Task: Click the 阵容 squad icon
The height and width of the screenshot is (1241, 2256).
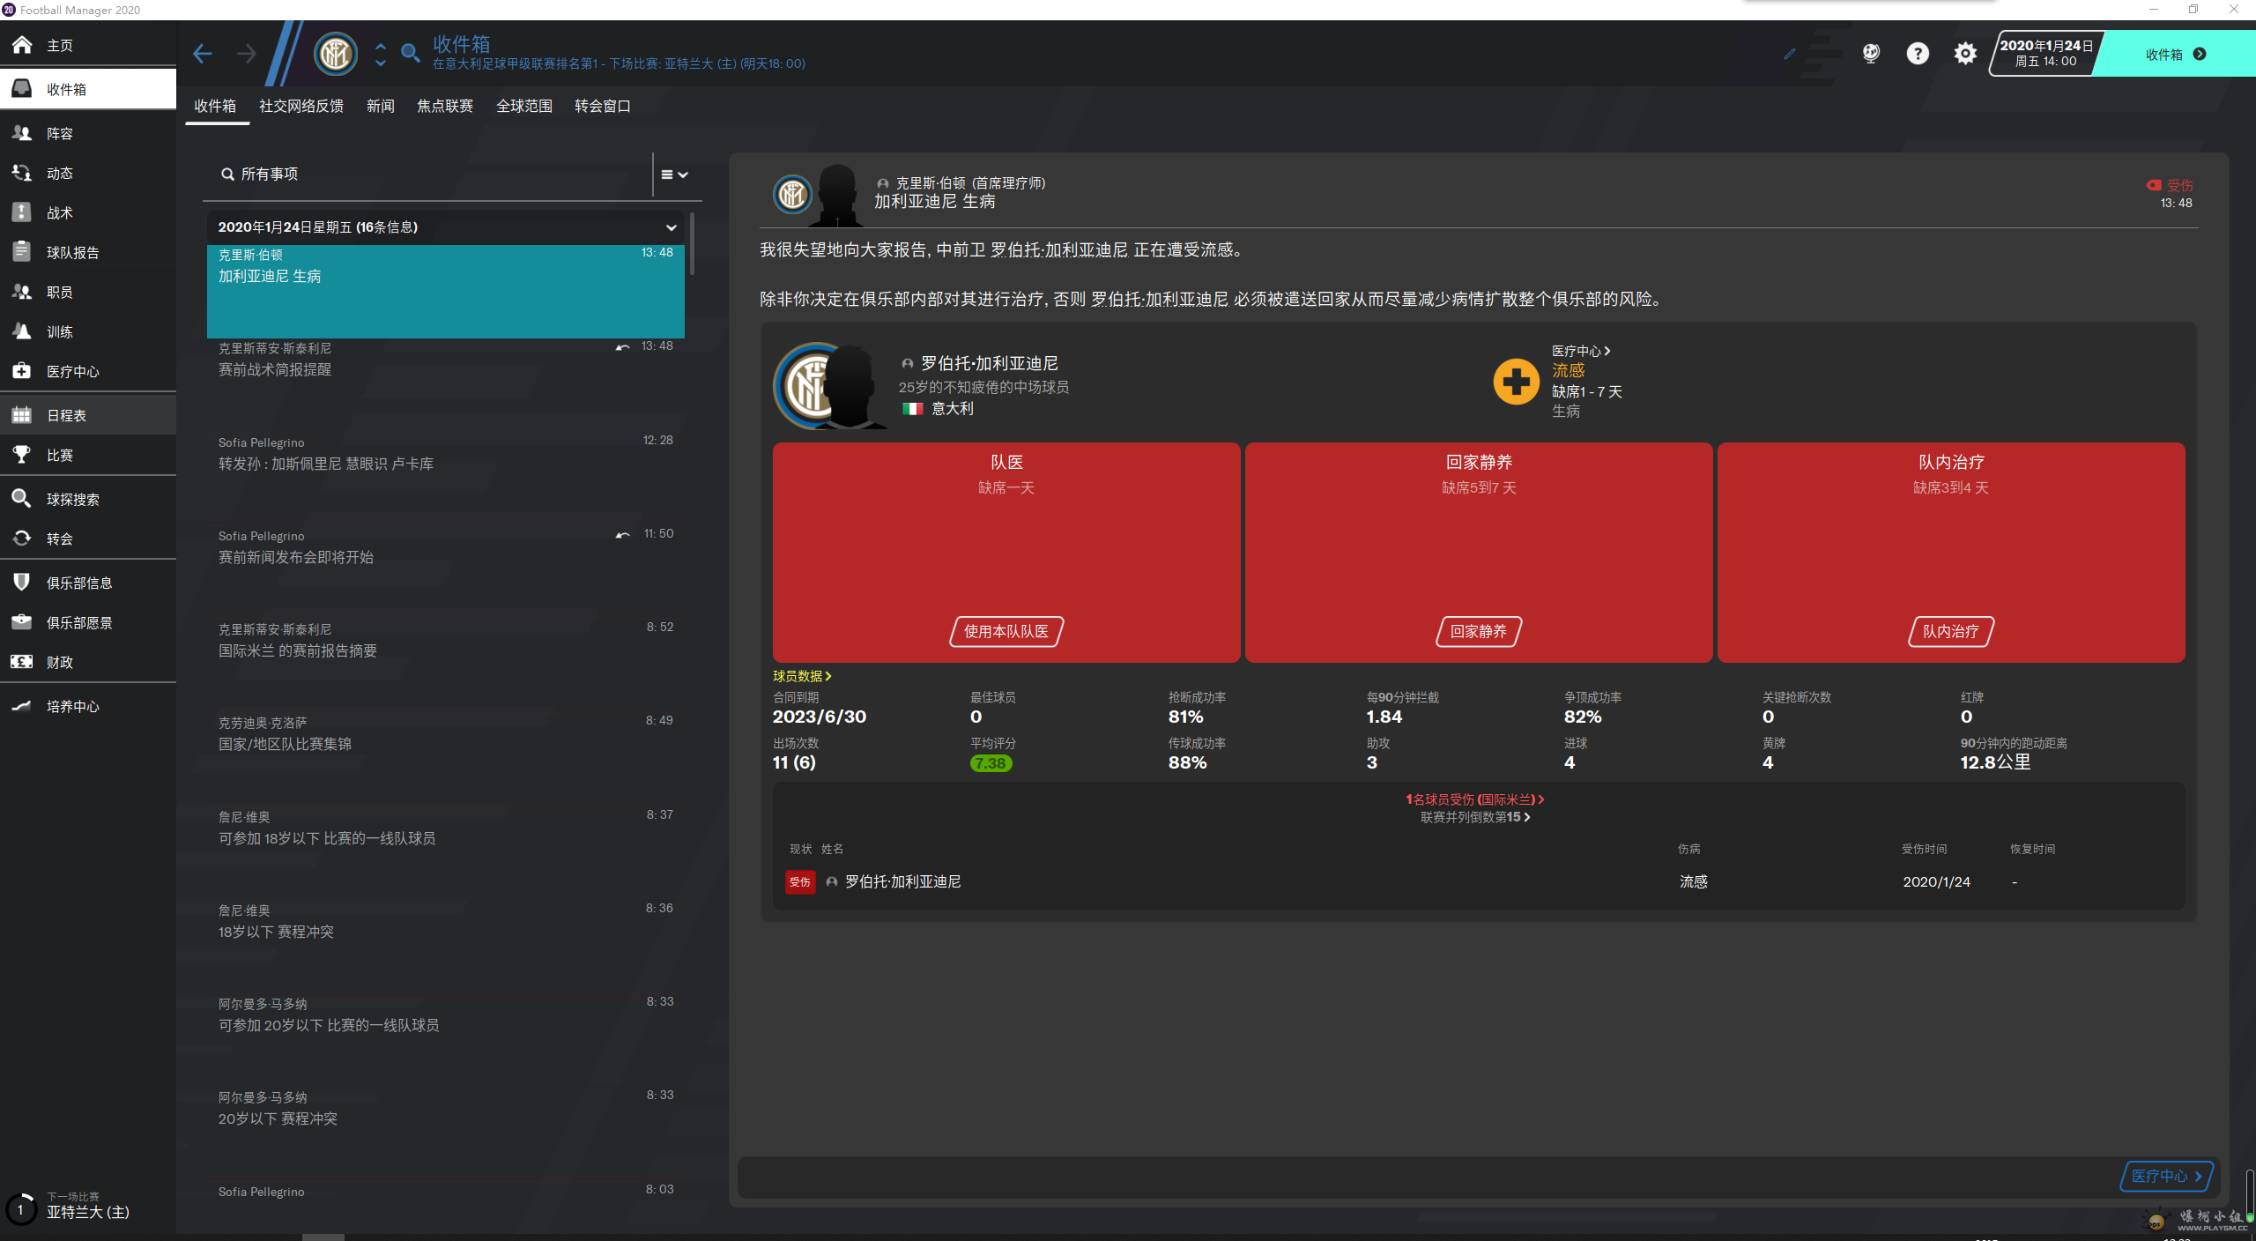Action: tap(22, 133)
